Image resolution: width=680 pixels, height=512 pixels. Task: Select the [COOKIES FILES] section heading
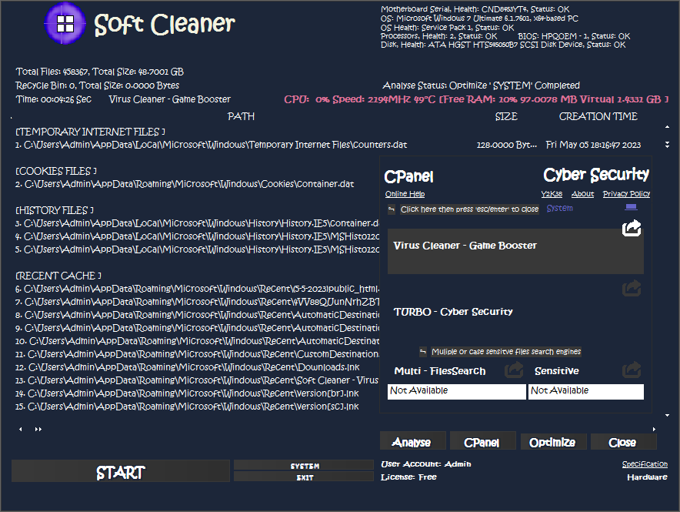coord(56,171)
